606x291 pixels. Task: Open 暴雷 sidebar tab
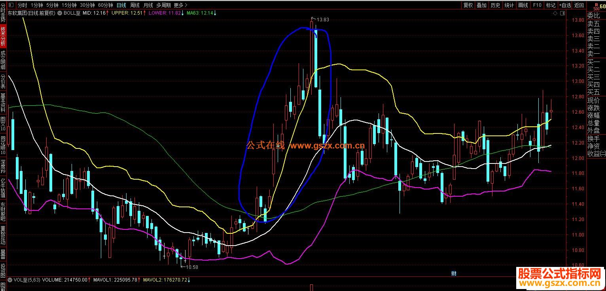coord(3,254)
